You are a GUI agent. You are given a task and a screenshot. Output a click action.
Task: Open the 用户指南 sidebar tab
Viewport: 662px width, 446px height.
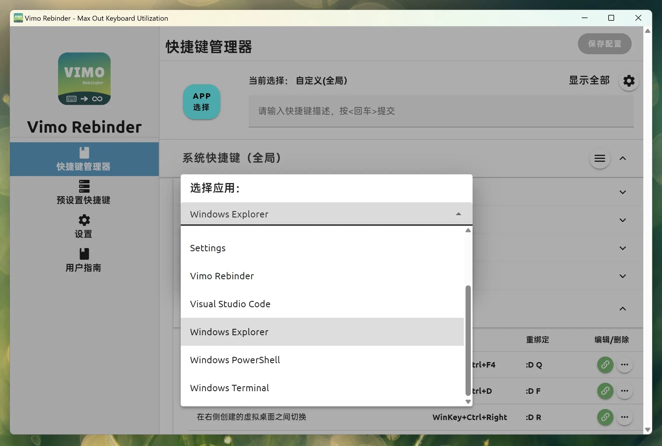(84, 260)
